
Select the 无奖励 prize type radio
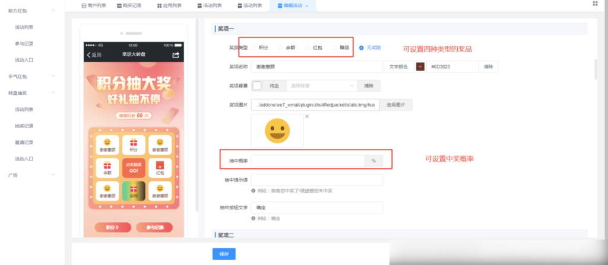click(x=362, y=47)
